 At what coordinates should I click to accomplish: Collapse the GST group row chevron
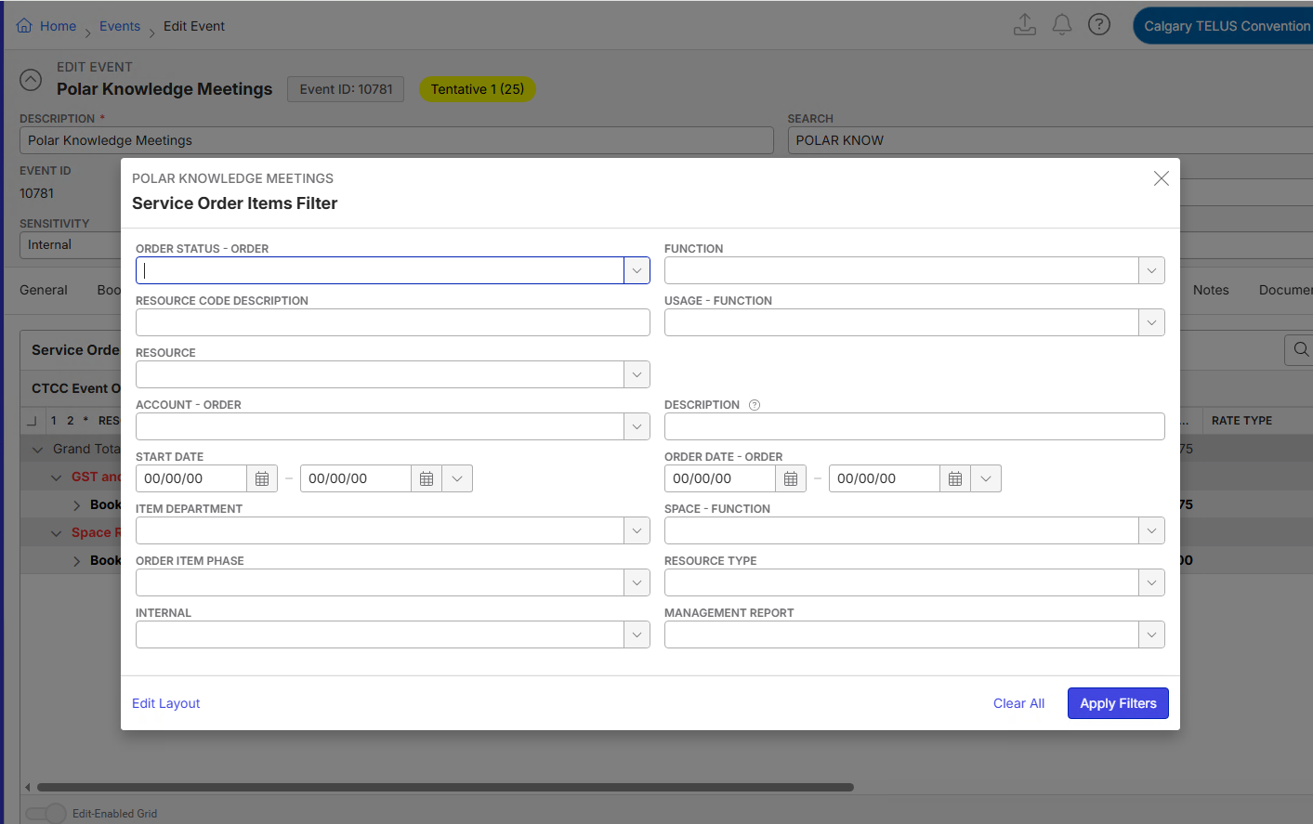(57, 477)
